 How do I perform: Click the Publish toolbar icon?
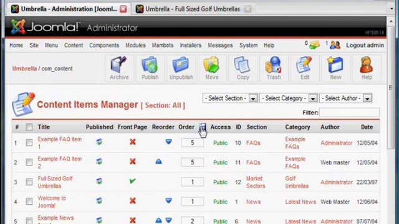click(150, 68)
